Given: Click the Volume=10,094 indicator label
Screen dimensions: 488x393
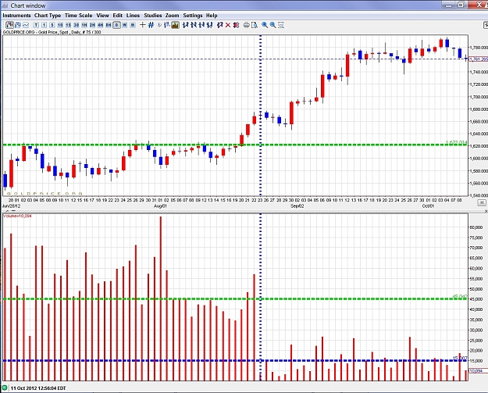Looking at the screenshot, I should (17, 216).
